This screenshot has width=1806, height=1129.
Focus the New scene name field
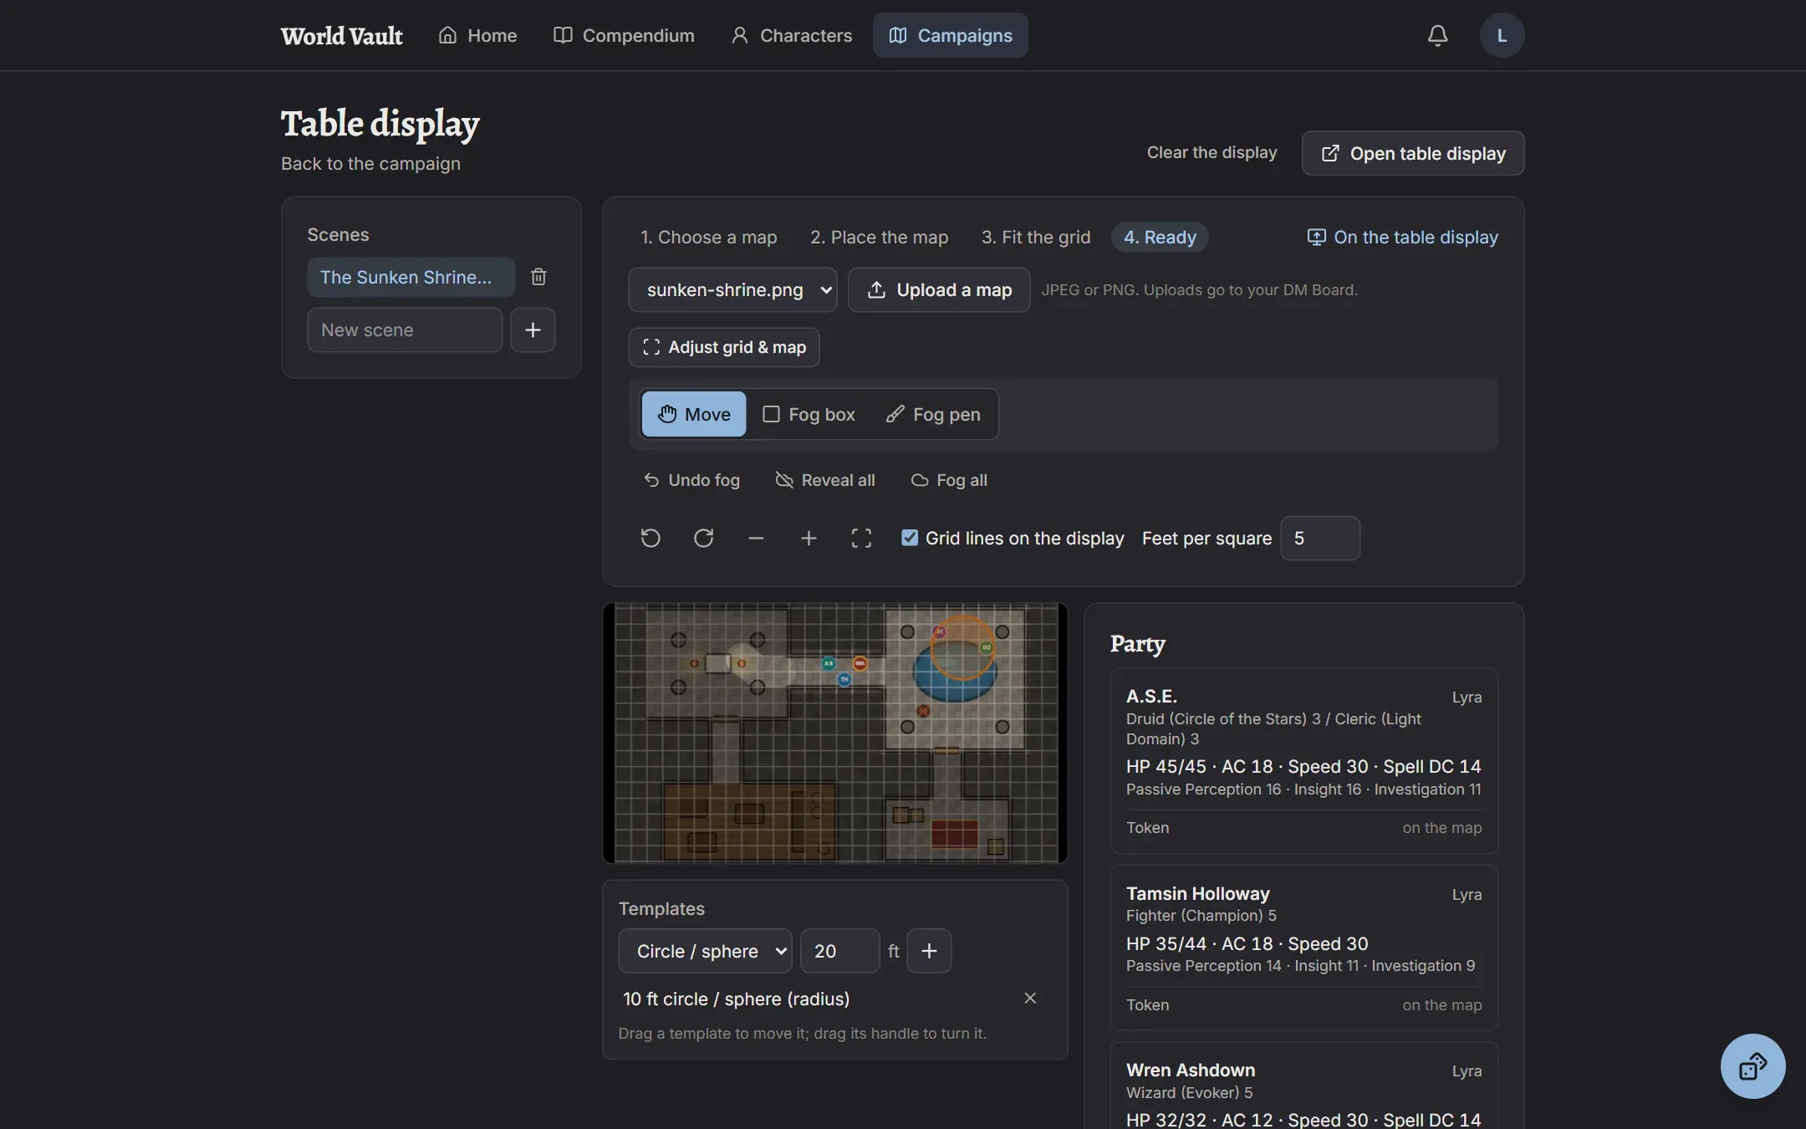(x=405, y=330)
